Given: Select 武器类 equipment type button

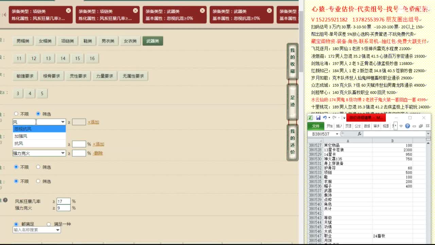Looking at the screenshot, I should 153,41.
